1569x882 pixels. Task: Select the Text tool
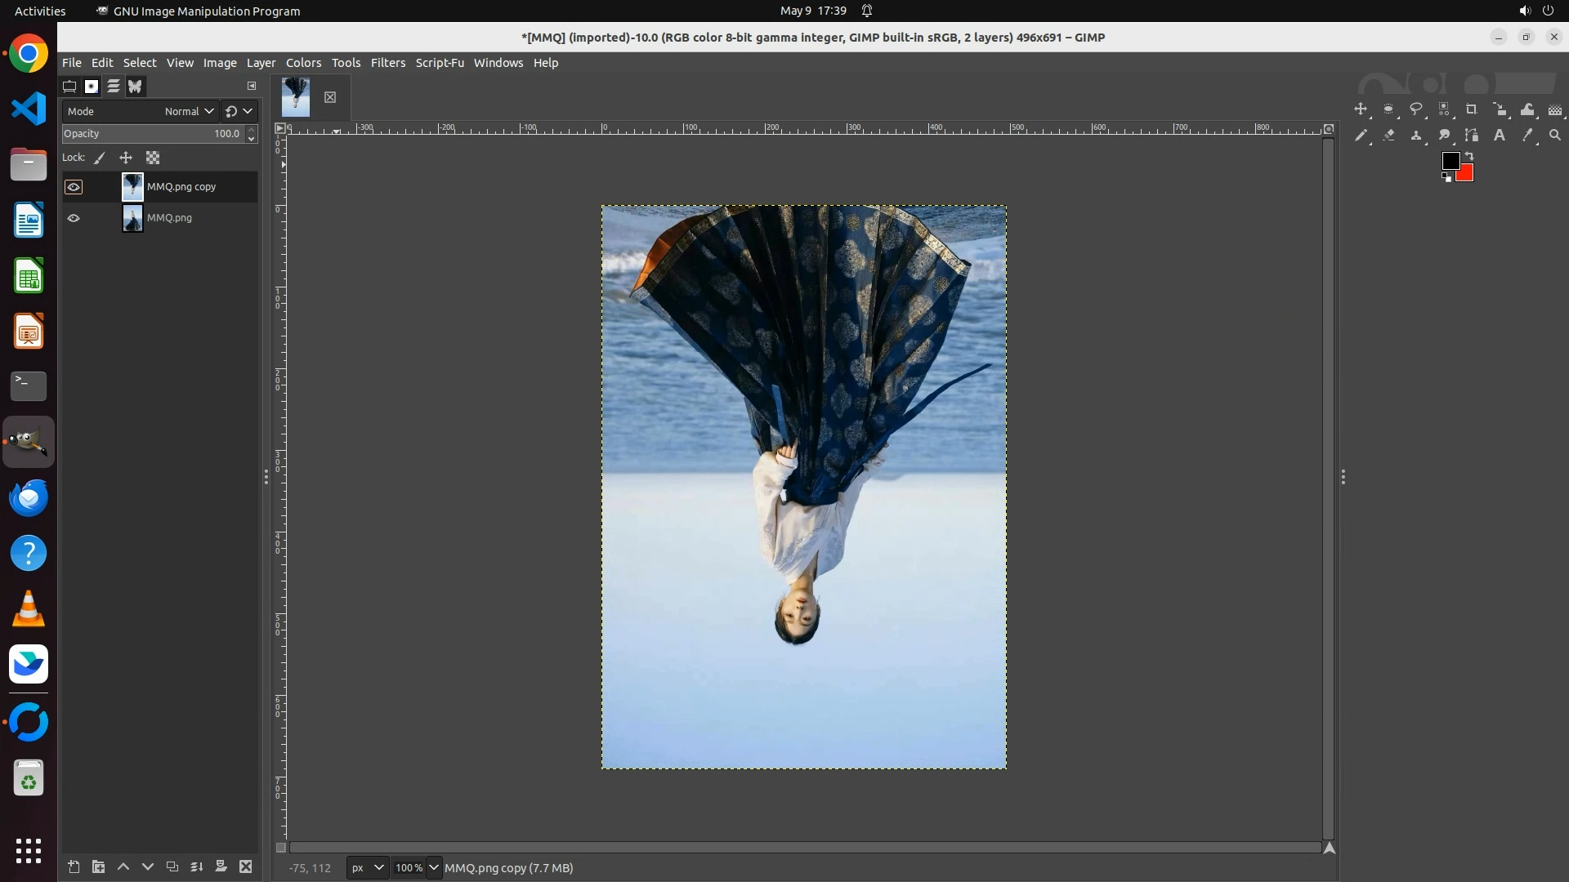point(1500,136)
